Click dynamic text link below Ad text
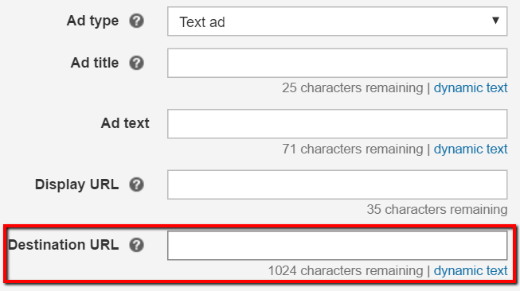The image size is (520, 291). (471, 149)
